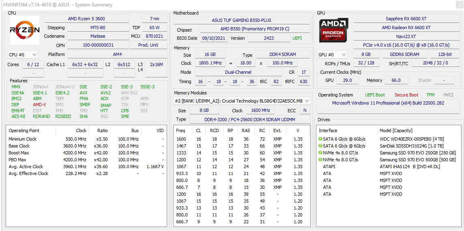This screenshot has width=464, height=231.
Task: Click the 16 GB memory size value
Action: point(210,54)
